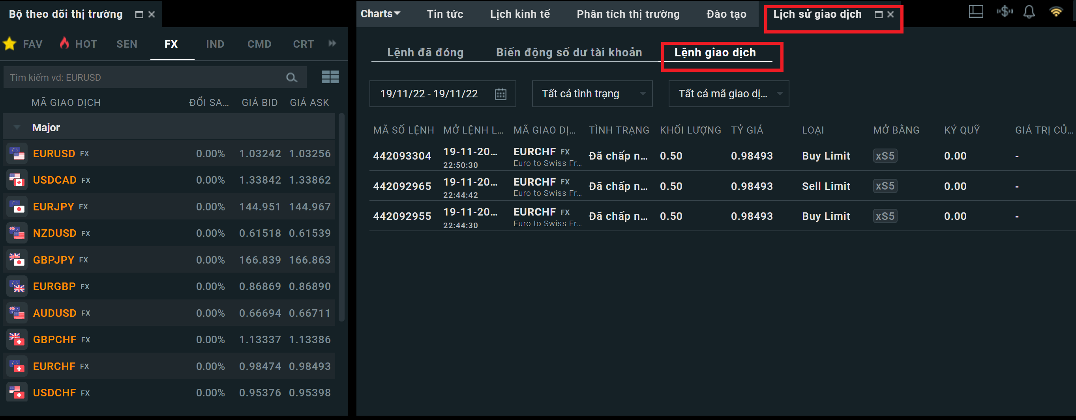Select Biến động số dư tài khoản sub-tab
The width and height of the screenshot is (1076, 420).
[x=569, y=52]
